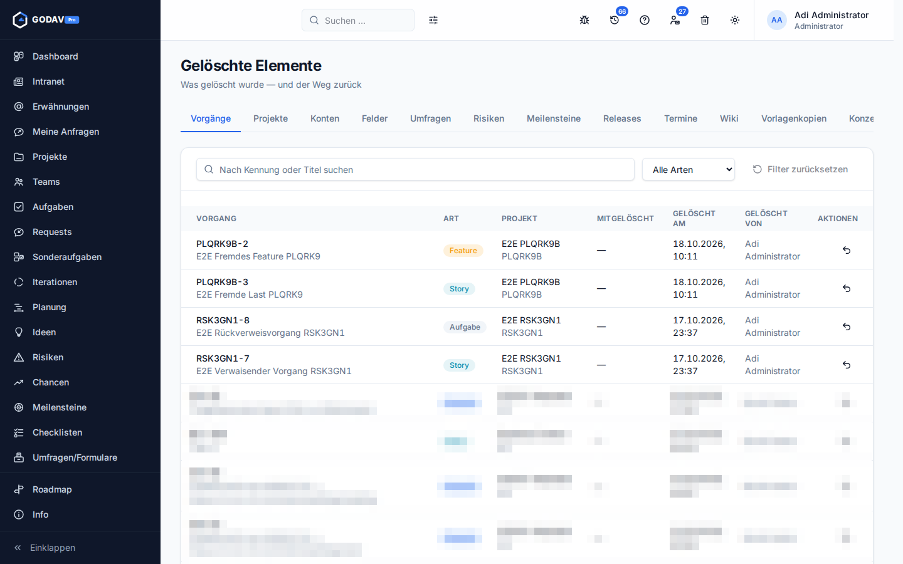This screenshot has width=903, height=564.
Task: Switch to the Konten tab
Action: [325, 118]
